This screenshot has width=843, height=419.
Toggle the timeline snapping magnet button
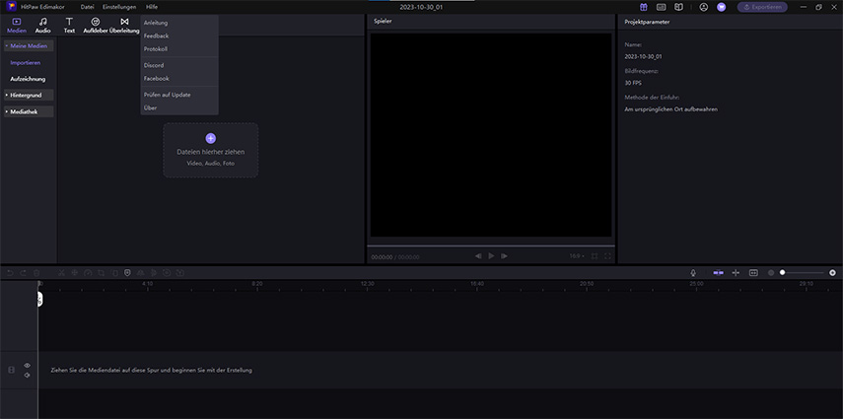tap(719, 272)
